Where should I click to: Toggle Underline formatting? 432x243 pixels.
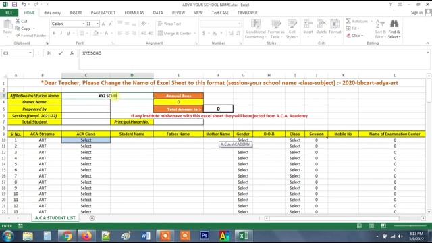(68, 33)
